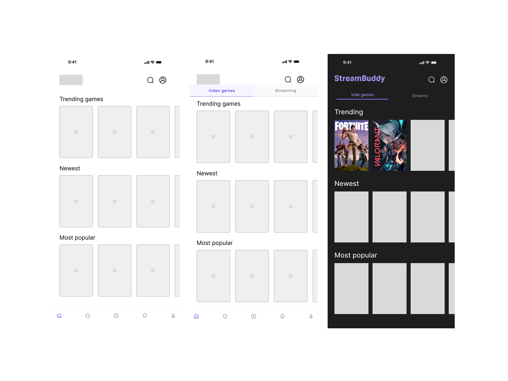Click search icon in dark StreamBuddy header

[x=432, y=80]
